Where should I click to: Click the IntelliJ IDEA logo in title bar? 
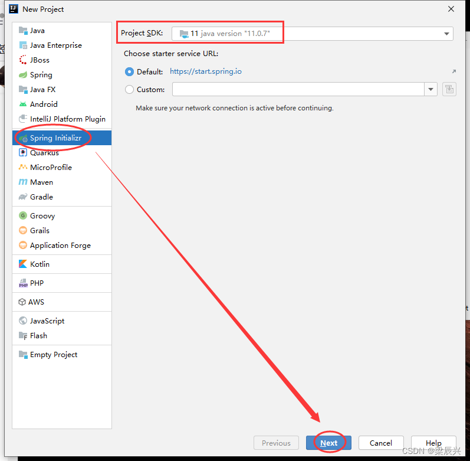pyautogui.click(x=14, y=9)
